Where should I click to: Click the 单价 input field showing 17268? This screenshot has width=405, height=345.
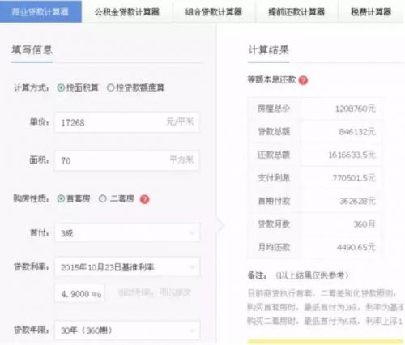(x=127, y=122)
